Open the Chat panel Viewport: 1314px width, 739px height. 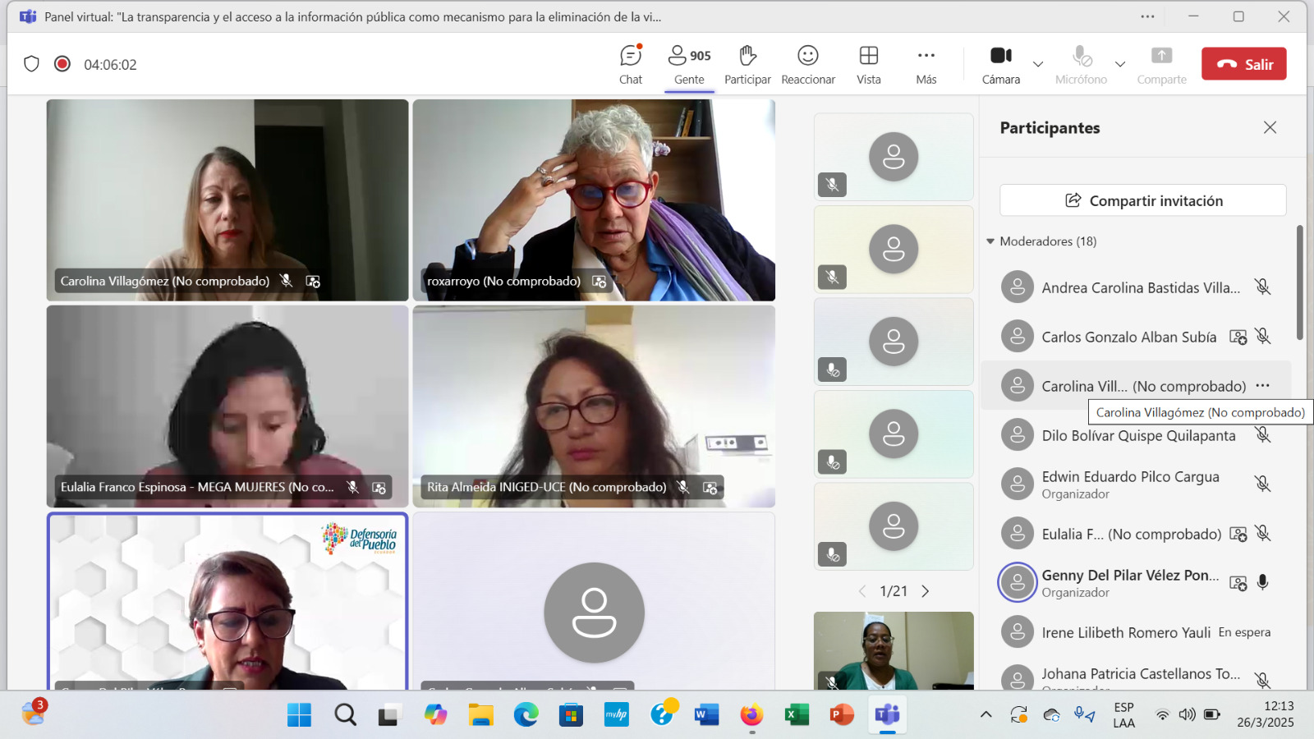(630, 64)
